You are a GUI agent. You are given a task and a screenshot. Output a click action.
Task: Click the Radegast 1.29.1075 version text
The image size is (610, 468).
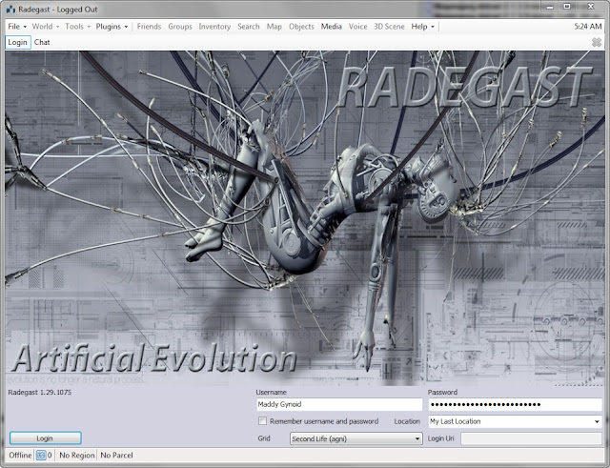click(x=40, y=392)
